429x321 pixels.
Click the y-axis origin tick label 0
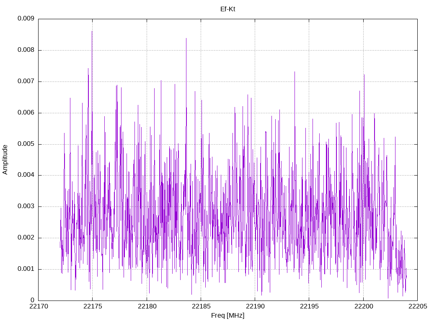tap(33, 300)
